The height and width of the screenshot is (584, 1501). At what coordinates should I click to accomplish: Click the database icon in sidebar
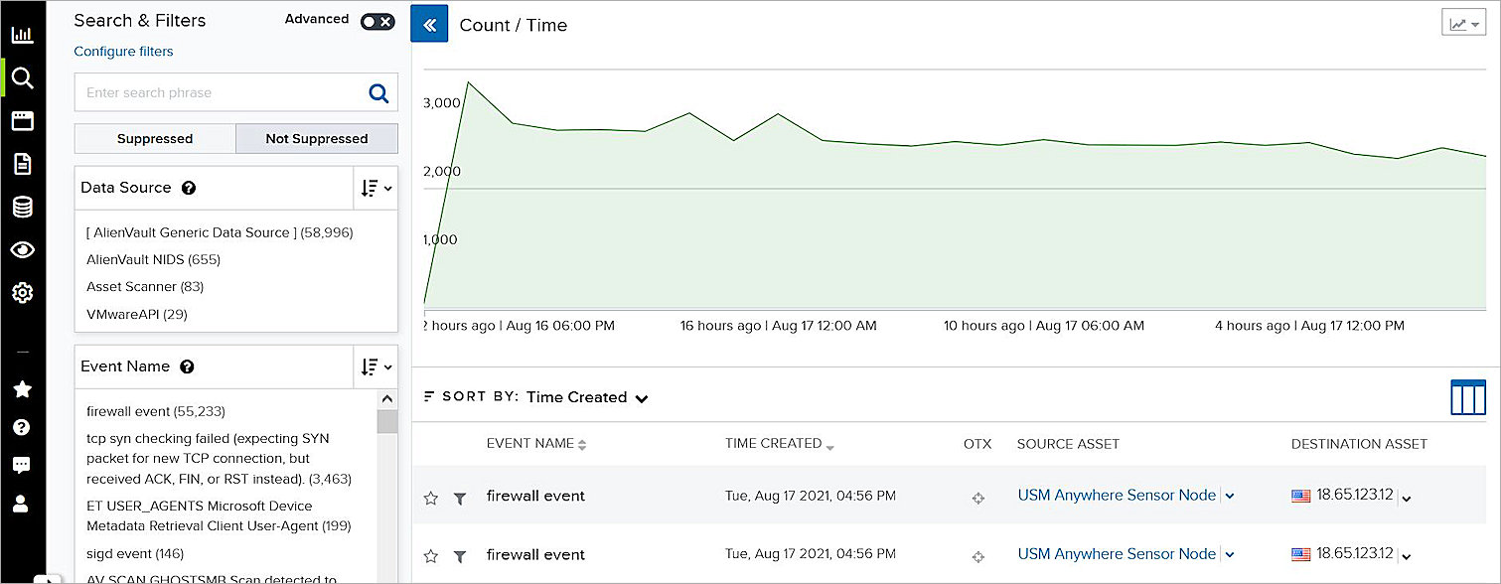(22, 207)
